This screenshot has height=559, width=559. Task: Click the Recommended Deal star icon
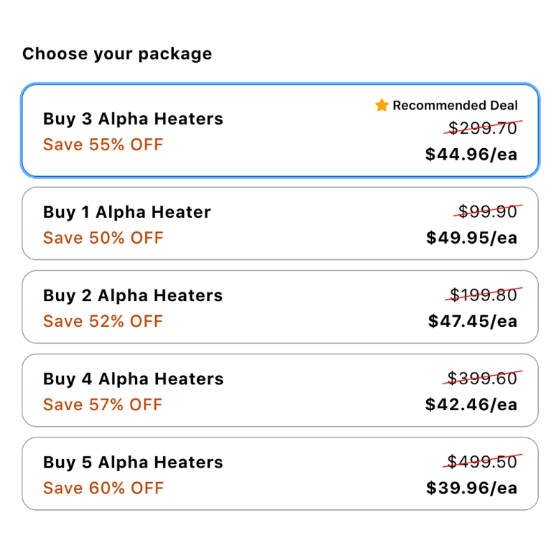(382, 106)
